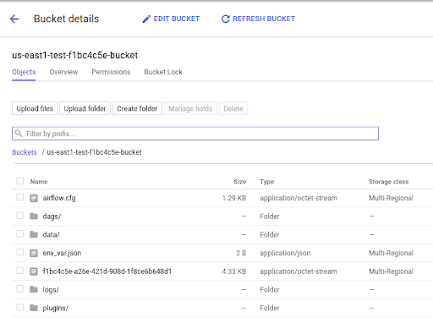Click the file icon beside env_var.json

coord(34,253)
